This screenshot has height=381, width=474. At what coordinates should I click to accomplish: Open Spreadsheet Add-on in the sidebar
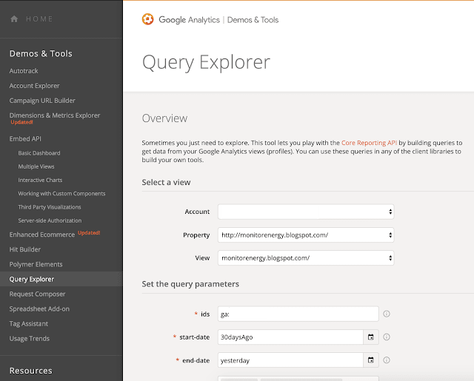39,308
